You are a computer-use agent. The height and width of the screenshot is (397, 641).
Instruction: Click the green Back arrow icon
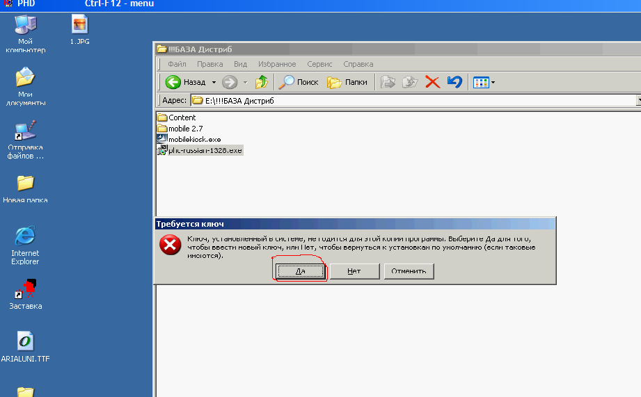[173, 82]
